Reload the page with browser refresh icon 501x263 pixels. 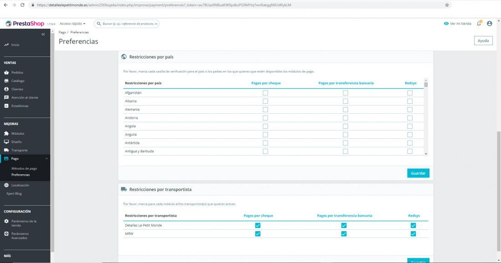coord(22,5)
